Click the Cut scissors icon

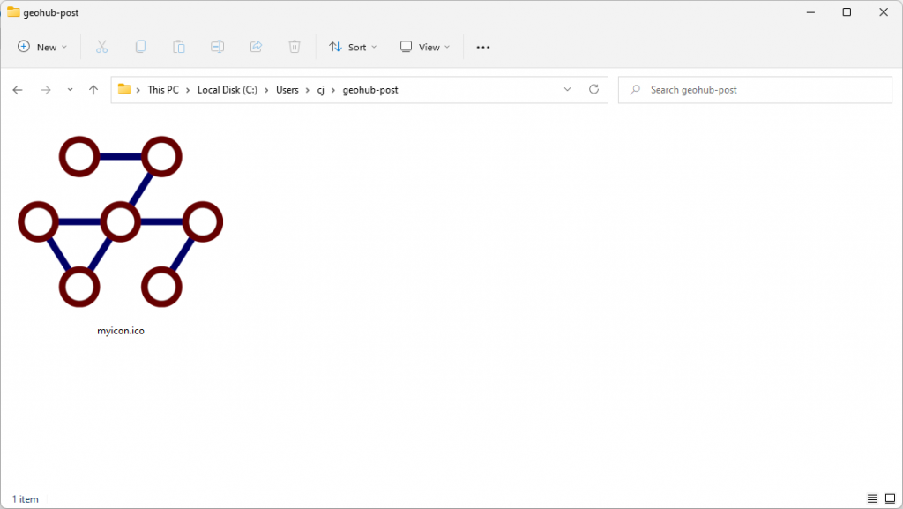tap(102, 48)
